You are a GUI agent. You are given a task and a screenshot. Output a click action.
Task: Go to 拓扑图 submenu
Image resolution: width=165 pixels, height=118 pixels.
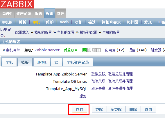click(132, 22)
